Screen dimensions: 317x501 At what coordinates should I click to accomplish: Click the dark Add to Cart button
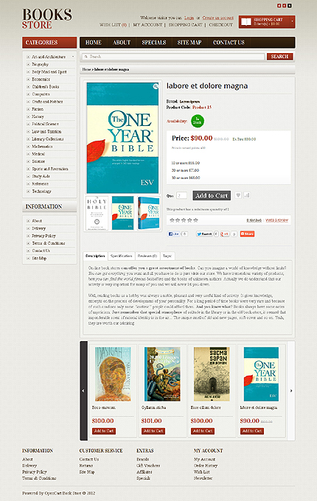212,195
